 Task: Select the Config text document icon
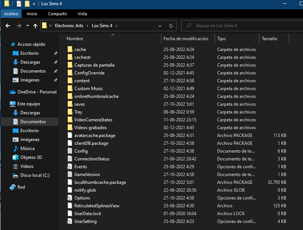coord(70,151)
